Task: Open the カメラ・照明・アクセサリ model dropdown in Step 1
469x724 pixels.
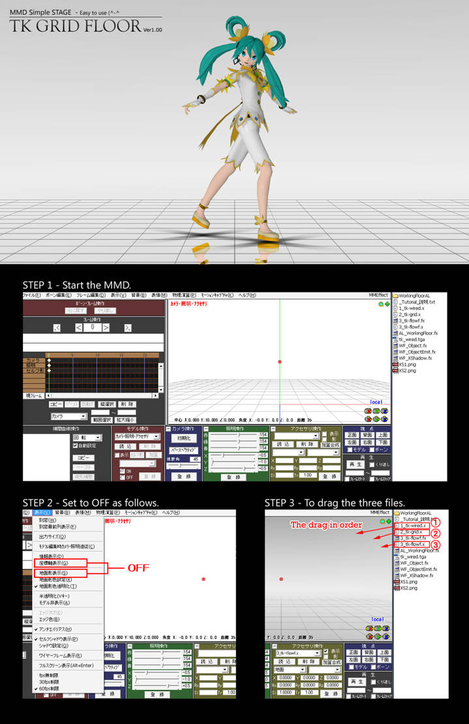Action: (x=137, y=437)
